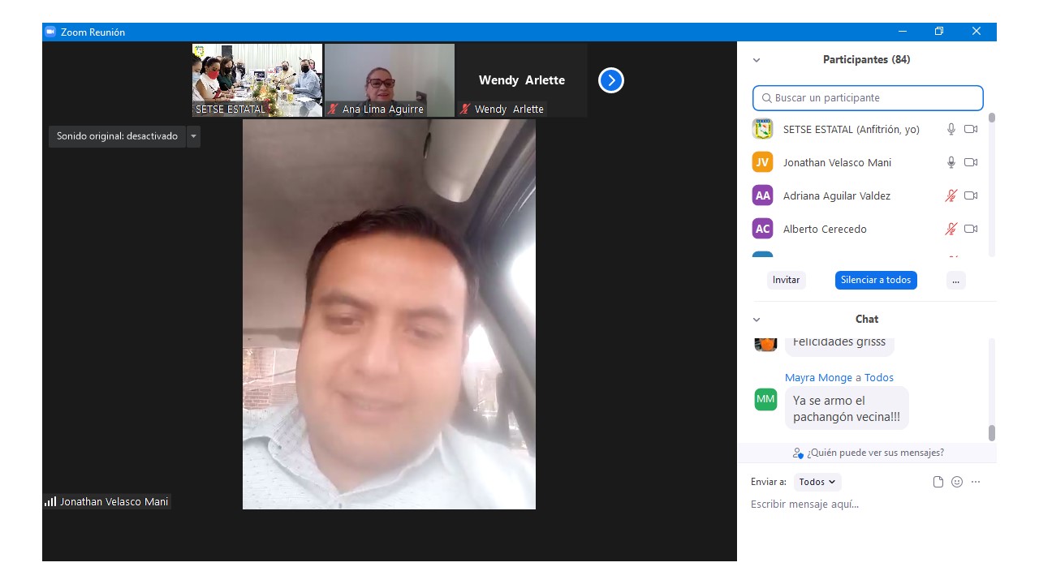Show next video thumbnails with blue arrow
Screen dimensions: 1039x584
pos(611,80)
